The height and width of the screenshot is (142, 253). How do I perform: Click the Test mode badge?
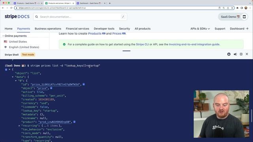tap(28, 54)
